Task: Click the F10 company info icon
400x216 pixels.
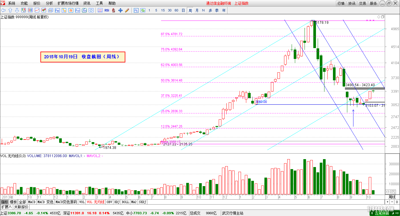Action: click(57, 10)
